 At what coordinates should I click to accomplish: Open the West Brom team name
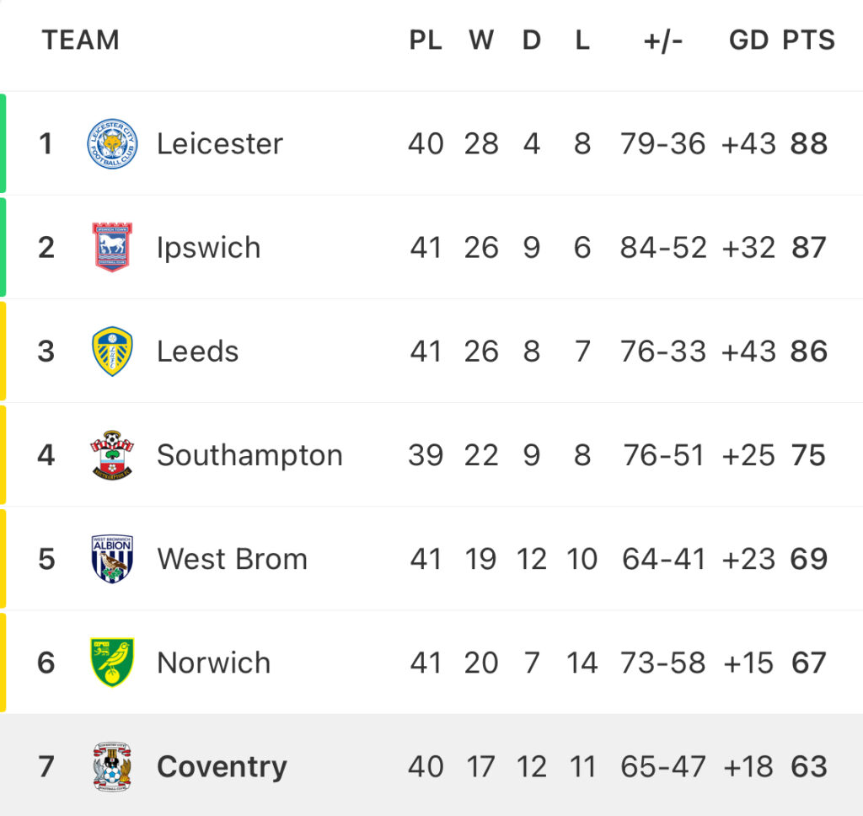click(x=232, y=559)
